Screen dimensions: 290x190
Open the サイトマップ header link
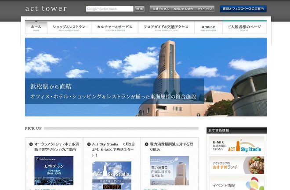(x=205, y=9)
